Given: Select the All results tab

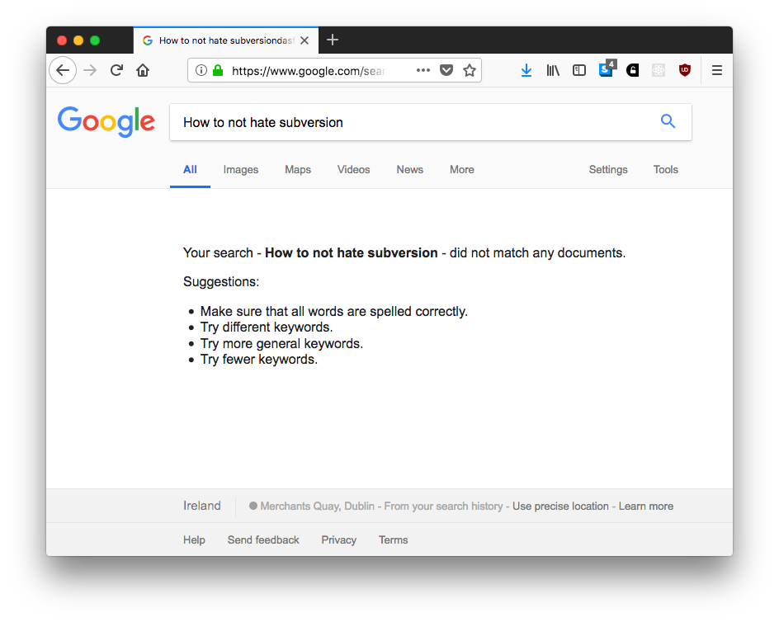Looking at the screenshot, I should click(x=191, y=170).
